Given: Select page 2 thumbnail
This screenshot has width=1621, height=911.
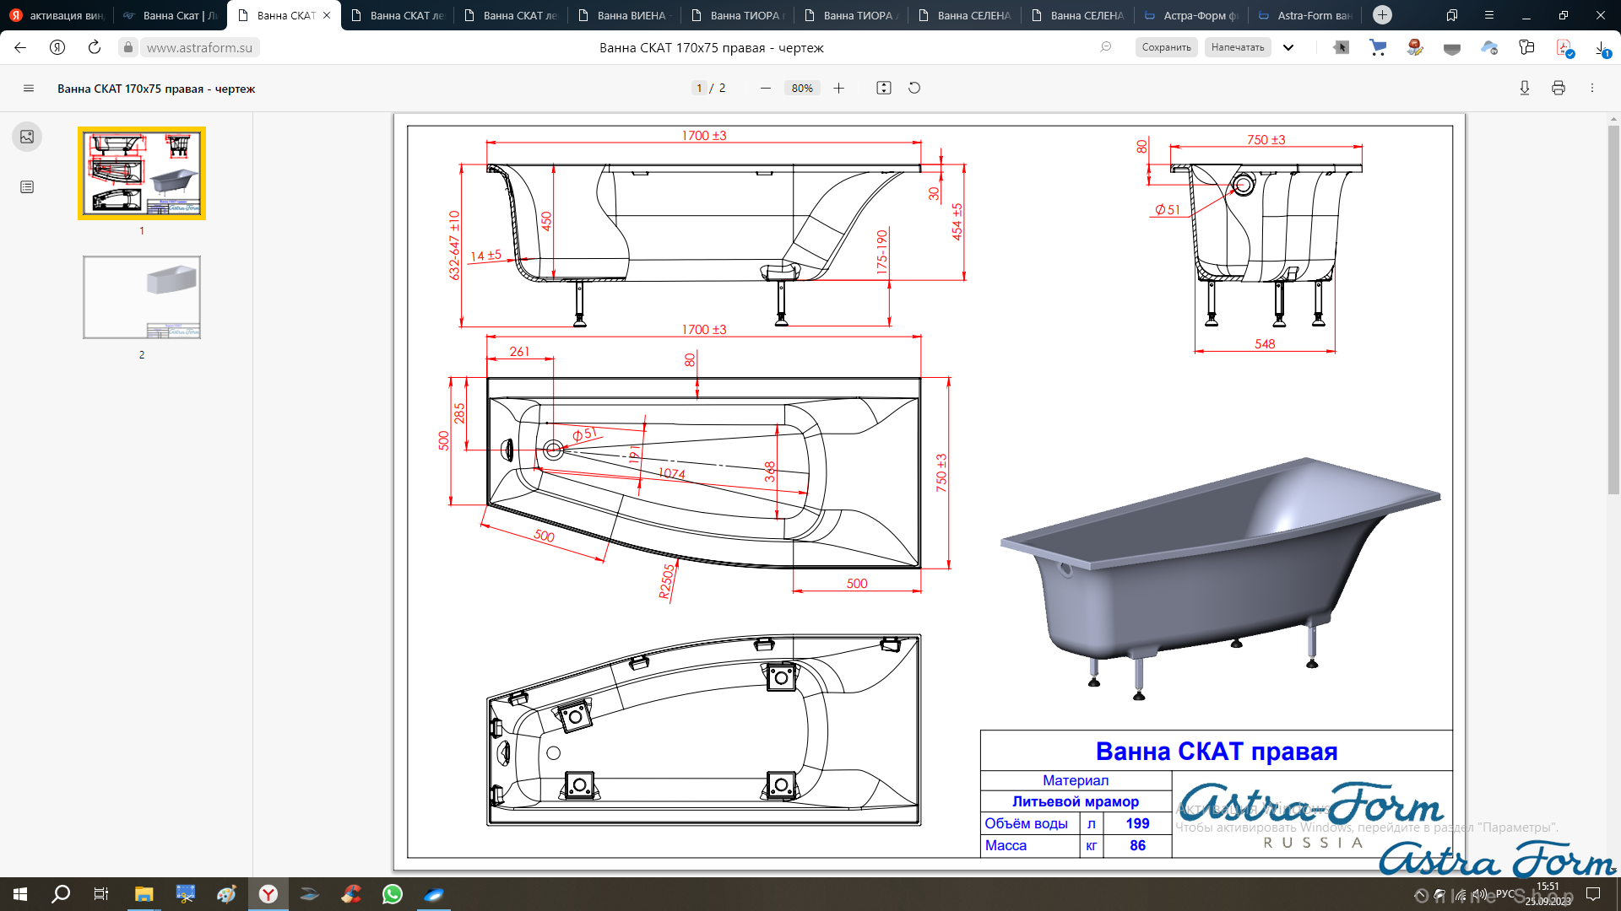Looking at the screenshot, I should click(x=142, y=298).
